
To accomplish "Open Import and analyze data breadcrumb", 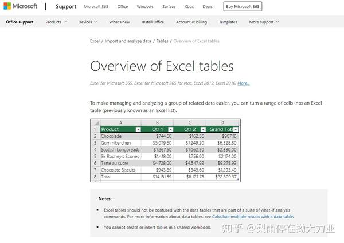I will [128, 41].
